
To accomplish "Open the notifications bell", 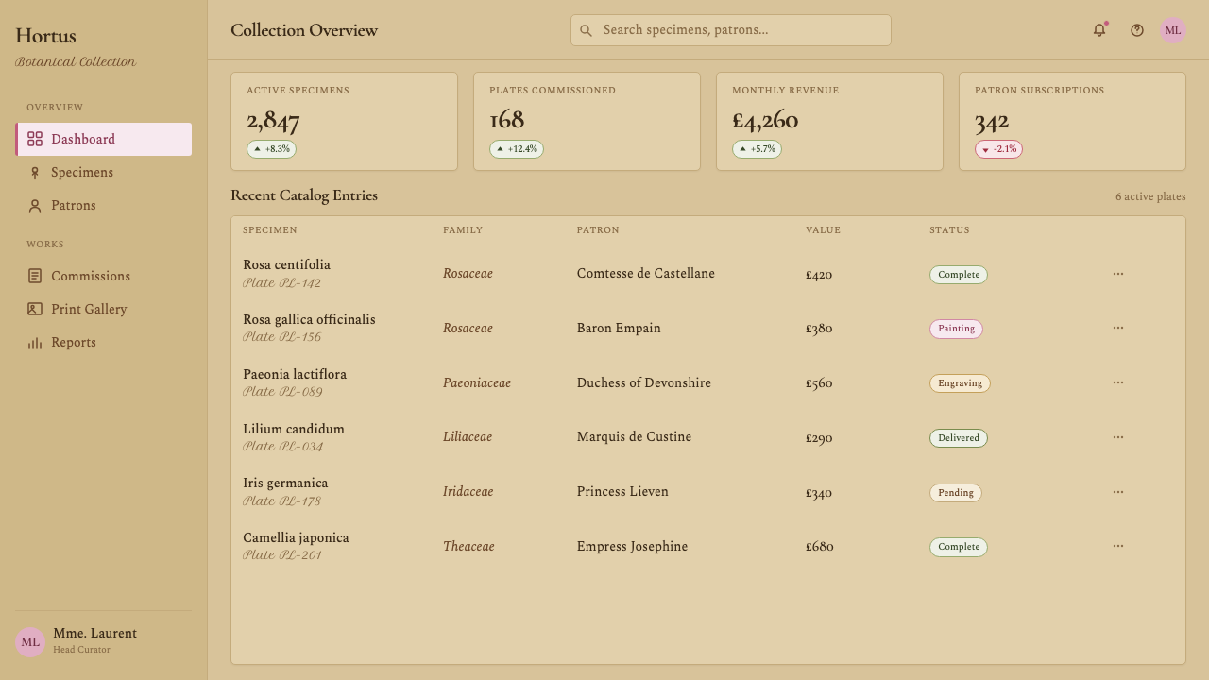I will [1099, 30].
